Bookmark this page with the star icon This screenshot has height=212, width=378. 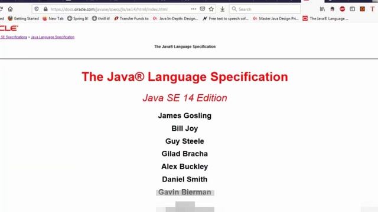211,9
